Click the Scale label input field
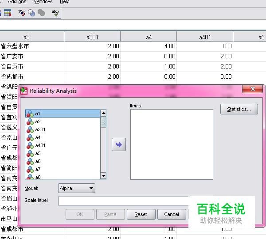266x239 pixels. (x=123, y=201)
